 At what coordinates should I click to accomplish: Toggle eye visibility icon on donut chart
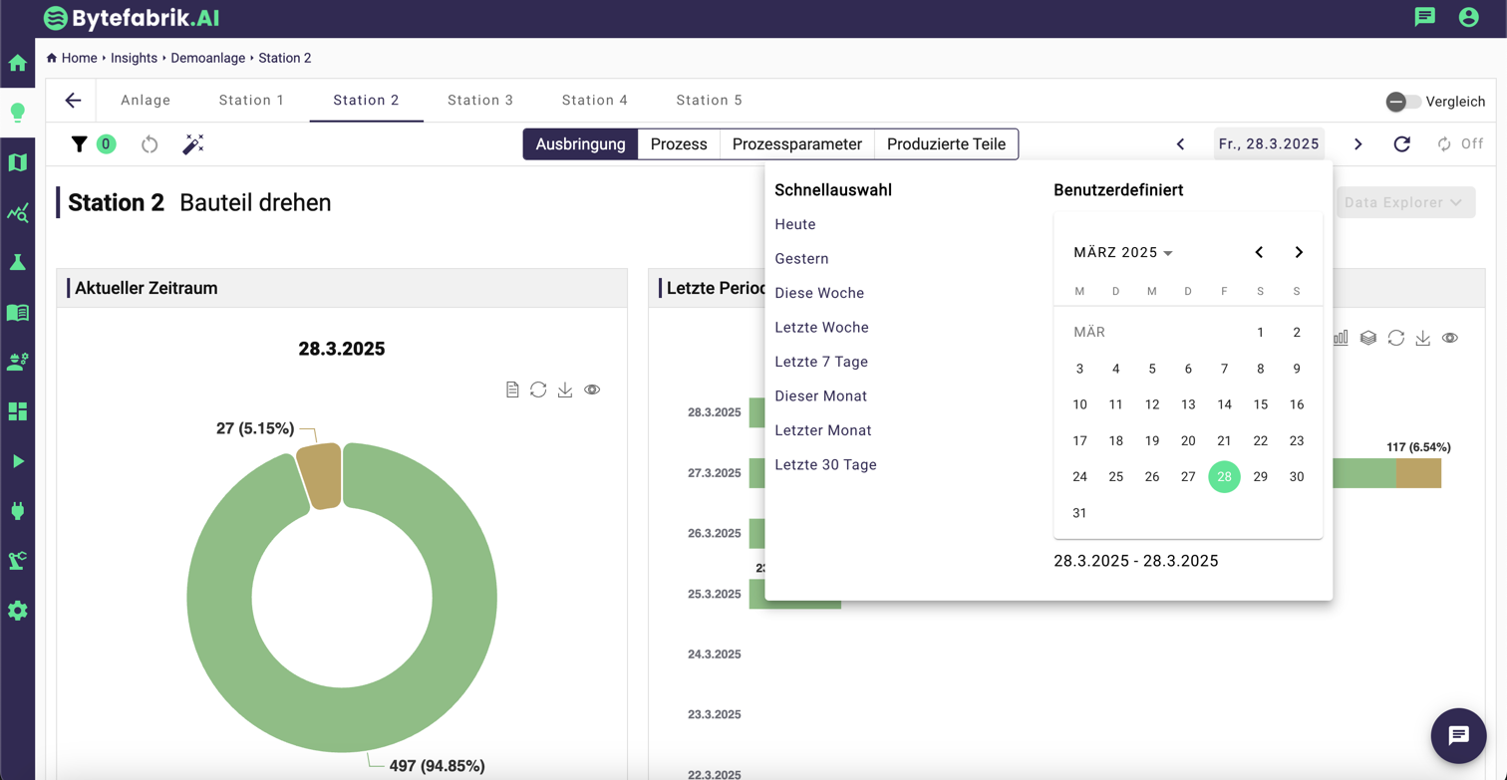coord(592,390)
